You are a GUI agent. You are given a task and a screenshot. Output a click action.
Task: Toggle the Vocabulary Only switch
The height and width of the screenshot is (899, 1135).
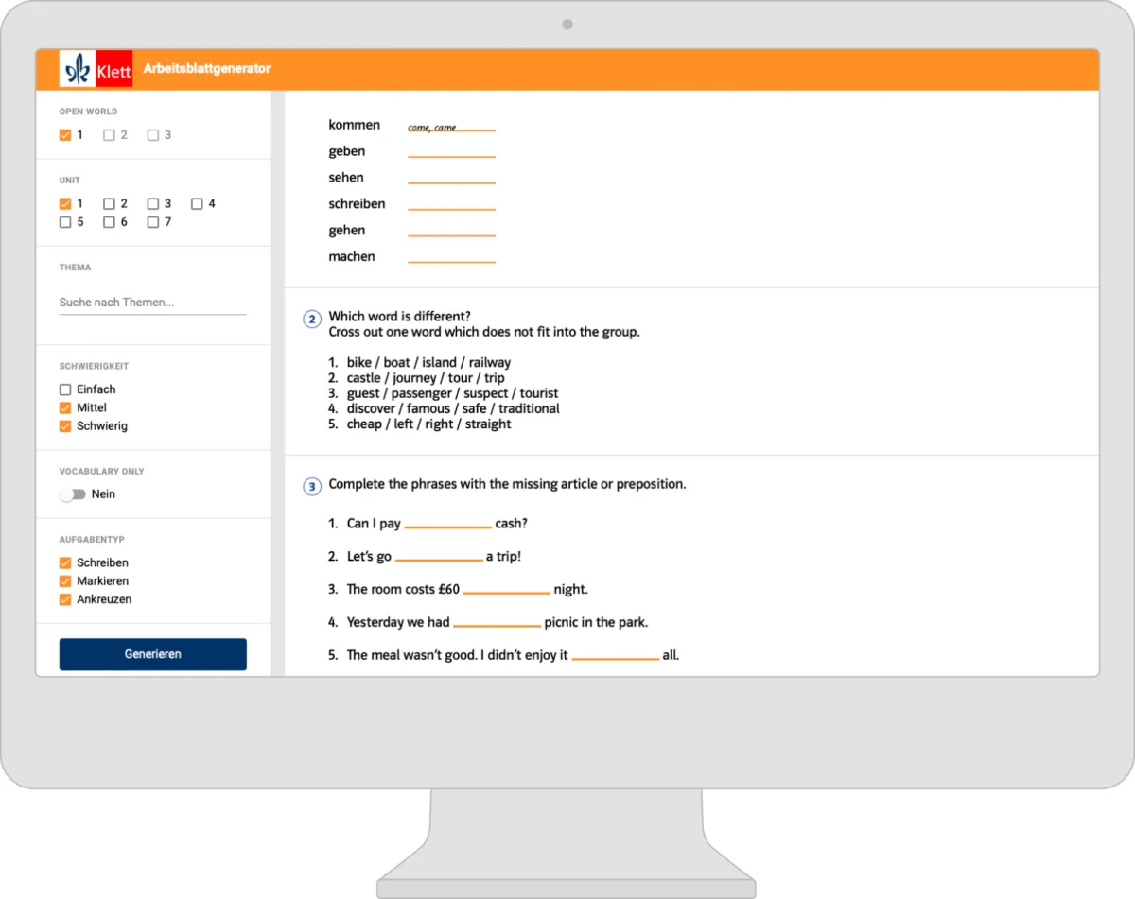[72, 494]
